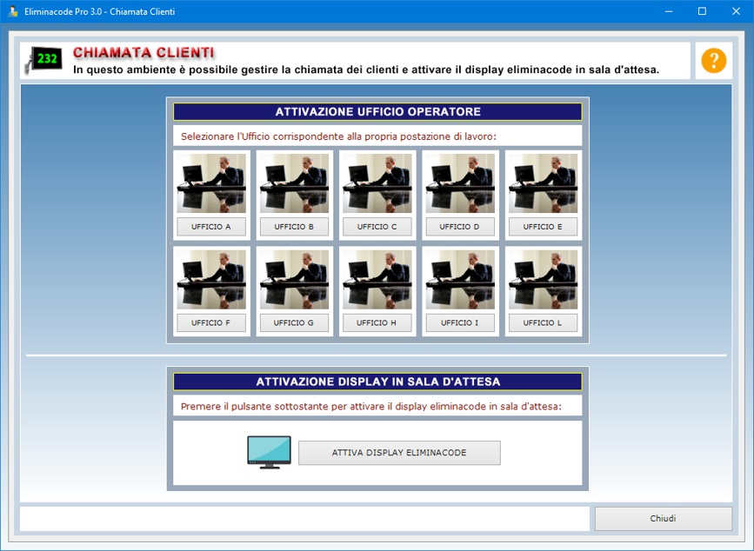Close the window with the Chiudi button
The height and width of the screenshot is (551, 754).
[663, 518]
